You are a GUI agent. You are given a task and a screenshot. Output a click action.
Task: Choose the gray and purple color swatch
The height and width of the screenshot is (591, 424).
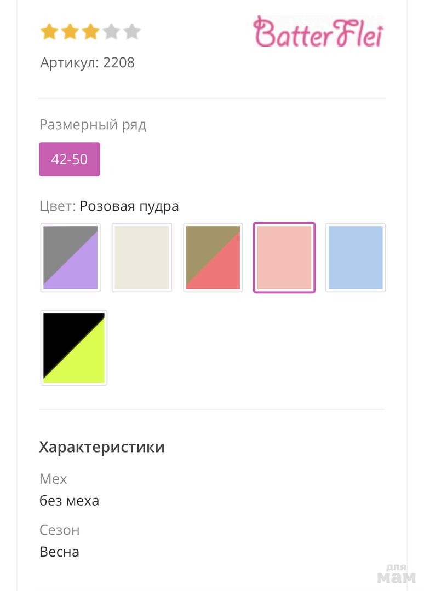click(x=71, y=258)
